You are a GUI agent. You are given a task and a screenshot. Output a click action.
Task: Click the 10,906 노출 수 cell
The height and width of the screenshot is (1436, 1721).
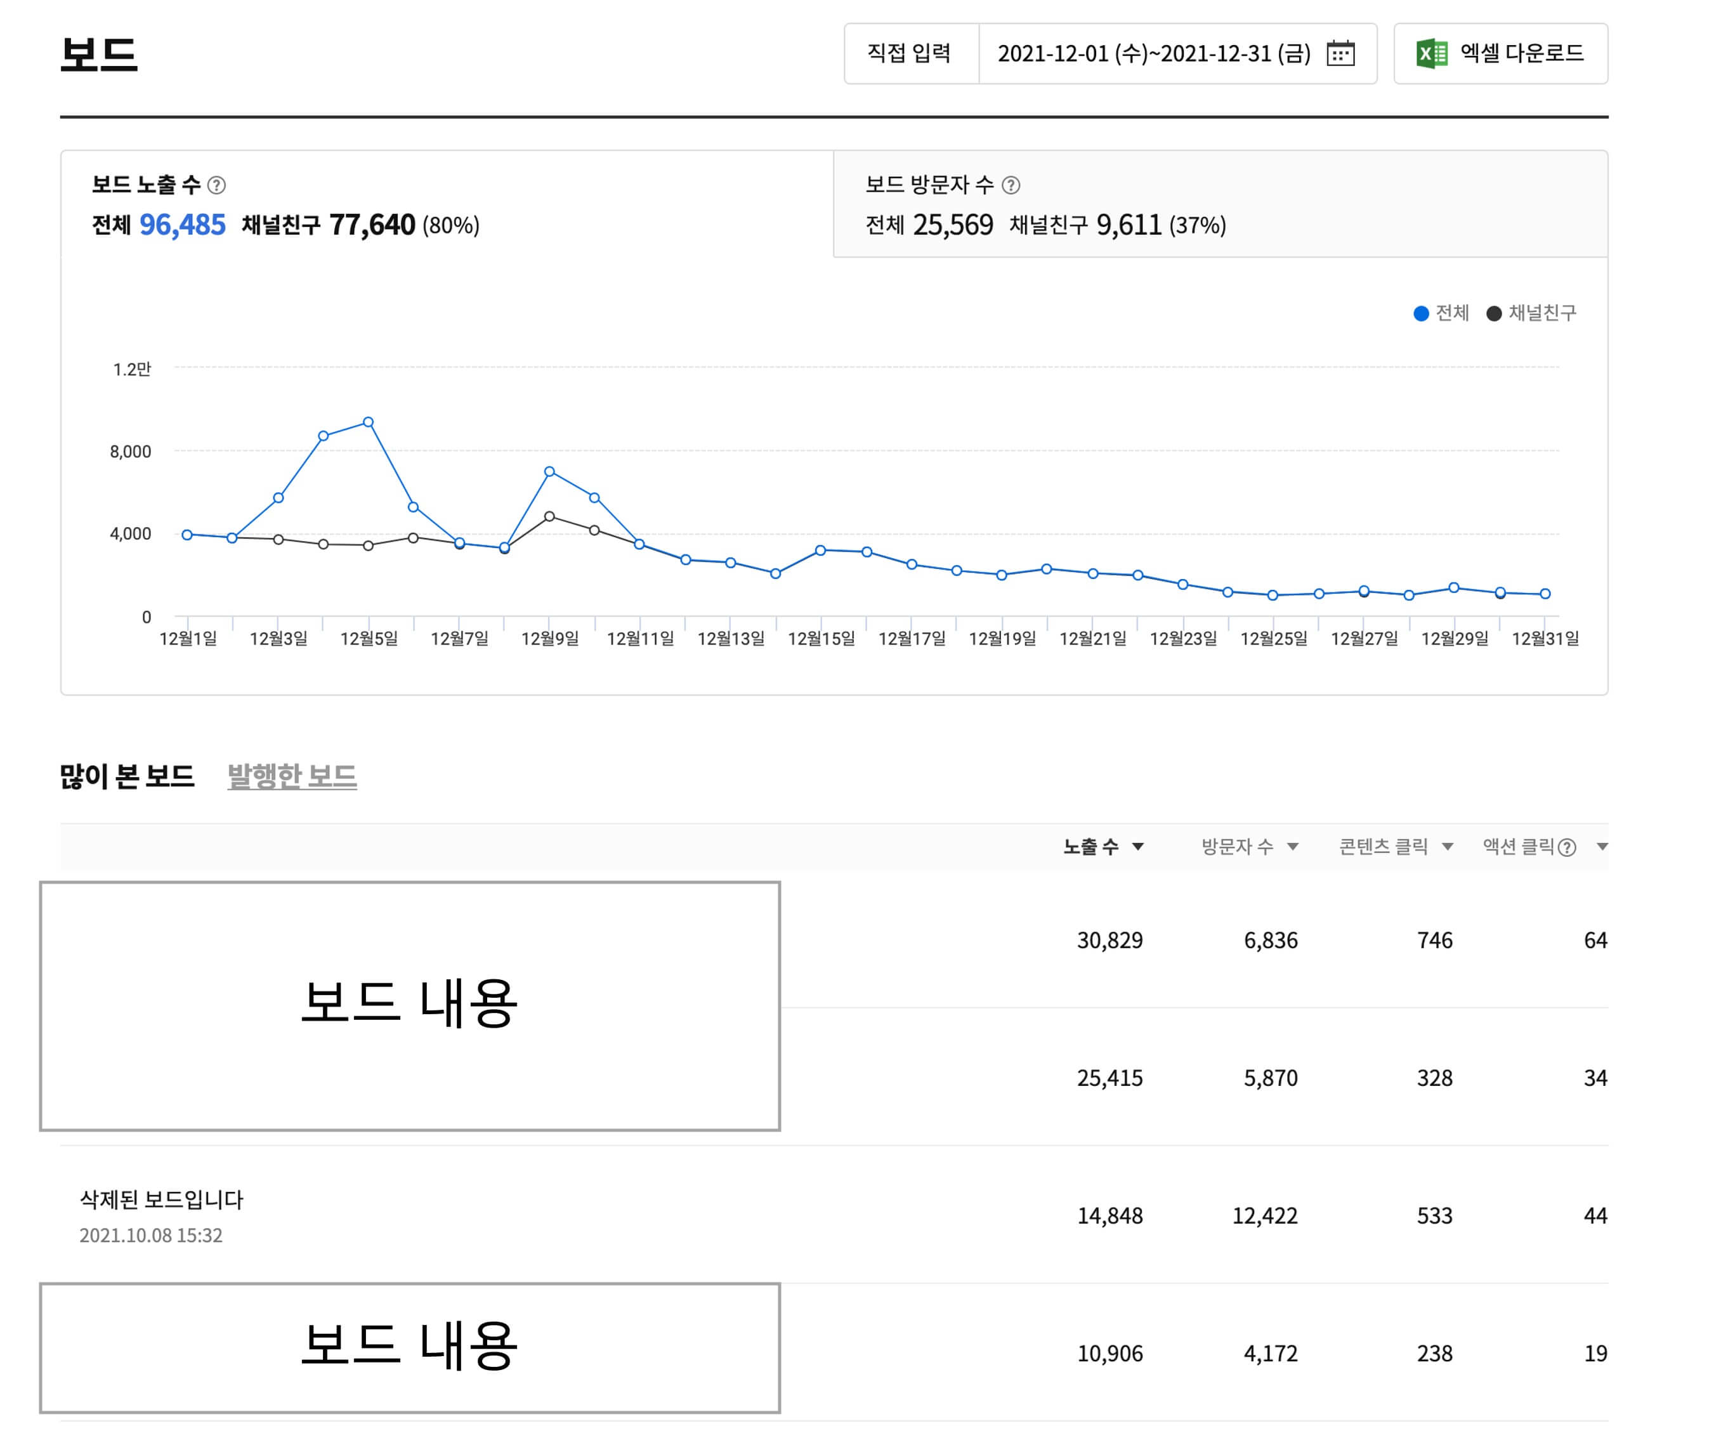click(x=1109, y=1353)
